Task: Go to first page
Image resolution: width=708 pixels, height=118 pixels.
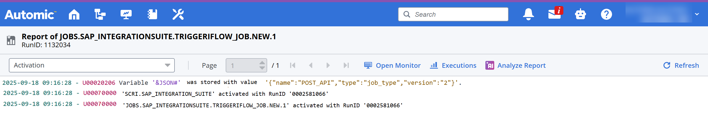Action: coord(293,65)
